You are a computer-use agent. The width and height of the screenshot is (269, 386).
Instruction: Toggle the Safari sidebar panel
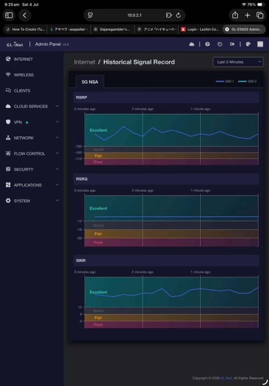pos(9,15)
